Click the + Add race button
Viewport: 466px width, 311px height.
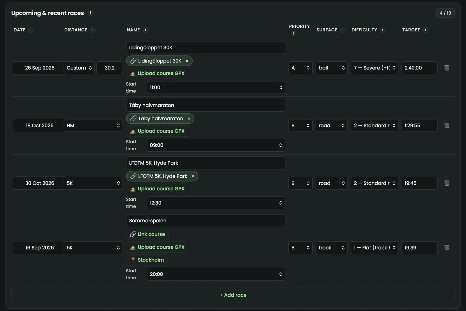(x=233, y=295)
